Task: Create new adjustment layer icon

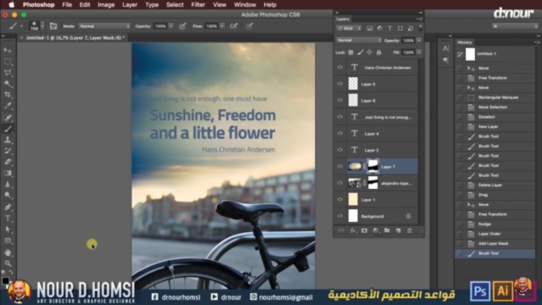Action: [375, 230]
